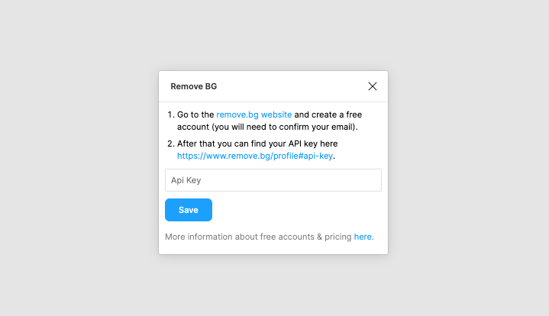Click the list number '2.' marker

click(x=171, y=143)
